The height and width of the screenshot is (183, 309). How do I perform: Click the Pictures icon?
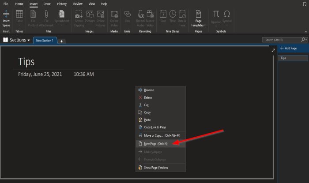(90, 14)
